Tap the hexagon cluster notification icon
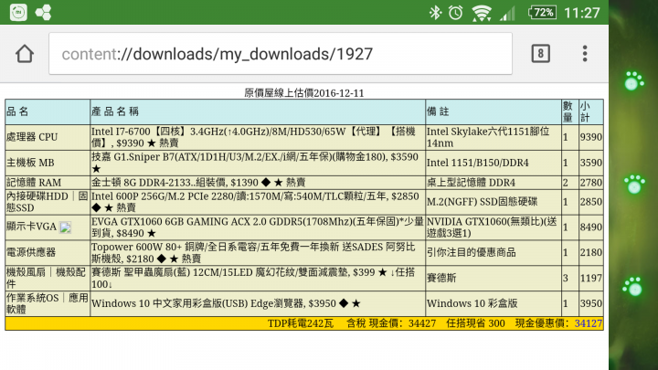Viewport: 658px width, 370px height. (43, 12)
